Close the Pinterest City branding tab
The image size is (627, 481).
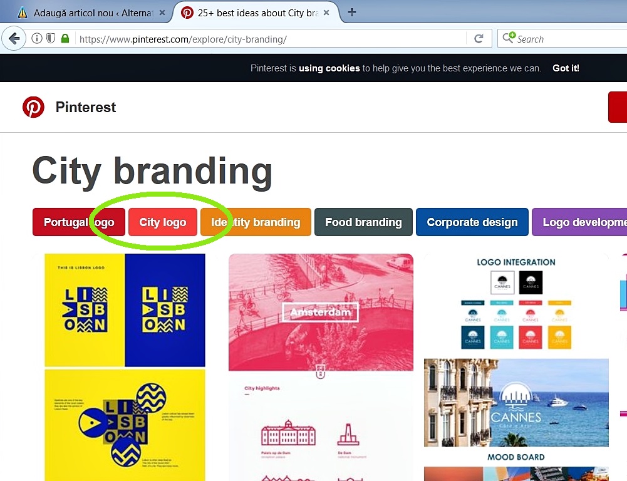point(326,13)
